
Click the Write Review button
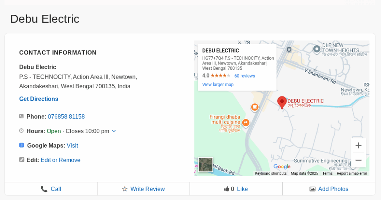point(143,189)
